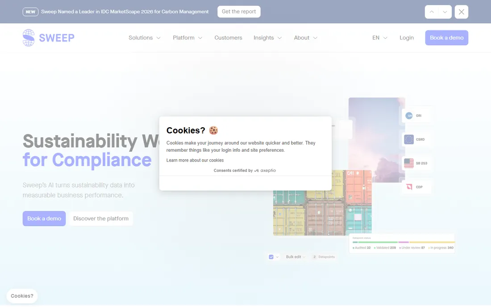491x307 pixels.
Task: Click the axeptio certification link
Action: [x=265, y=170]
